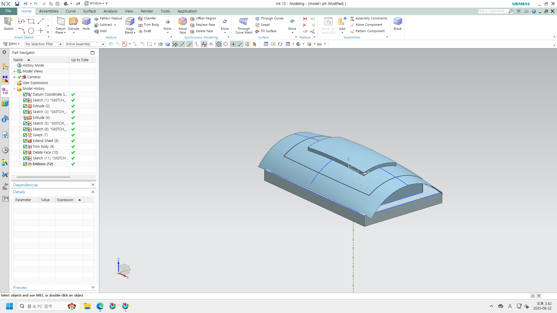Open the Move Face tool
Viewport: 557px width, 313px height.
coord(183,22)
